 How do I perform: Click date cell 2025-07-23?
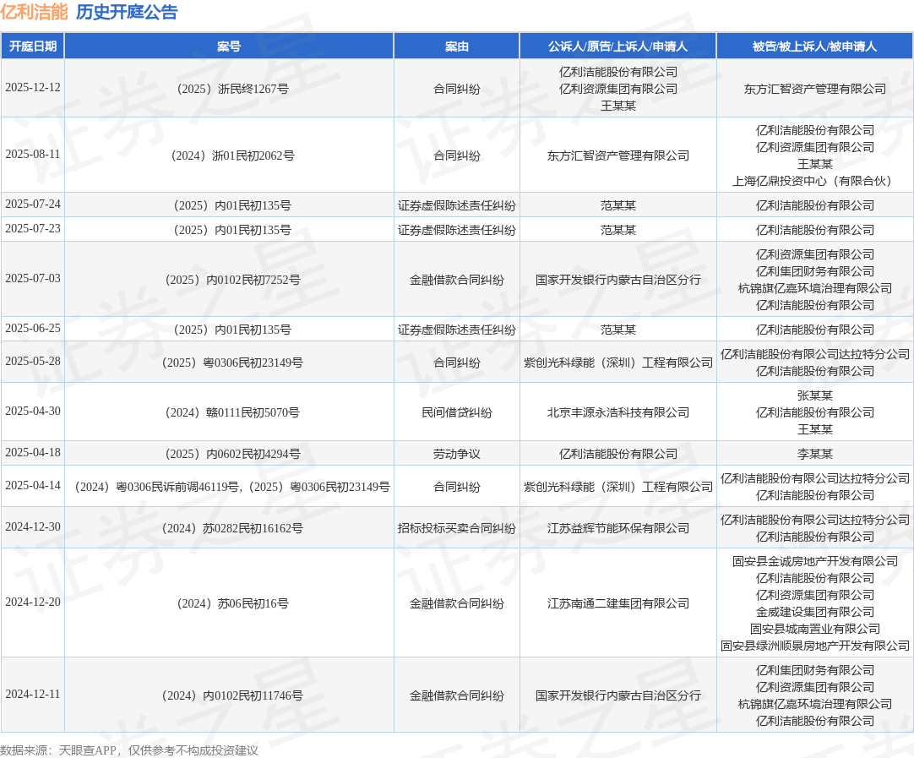(x=33, y=228)
